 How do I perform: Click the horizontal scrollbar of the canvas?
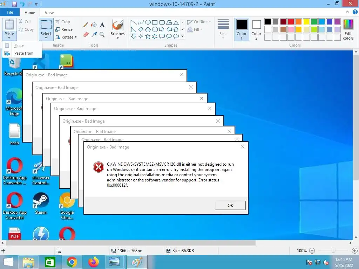pos(131,243)
